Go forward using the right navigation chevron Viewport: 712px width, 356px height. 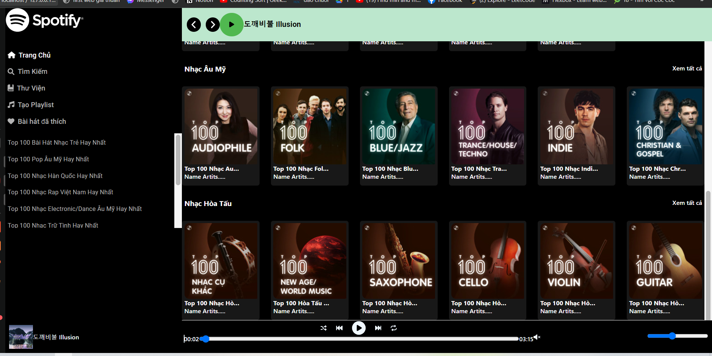tap(212, 24)
